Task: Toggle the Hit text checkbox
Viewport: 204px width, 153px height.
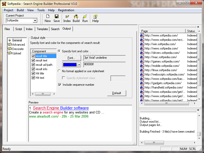Action: 33,78
